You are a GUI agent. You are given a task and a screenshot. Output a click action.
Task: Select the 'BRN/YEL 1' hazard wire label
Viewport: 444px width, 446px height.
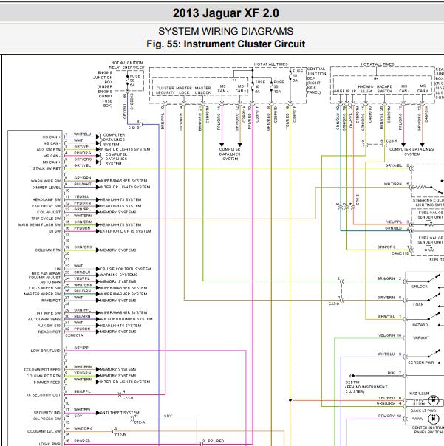[x=389, y=316]
